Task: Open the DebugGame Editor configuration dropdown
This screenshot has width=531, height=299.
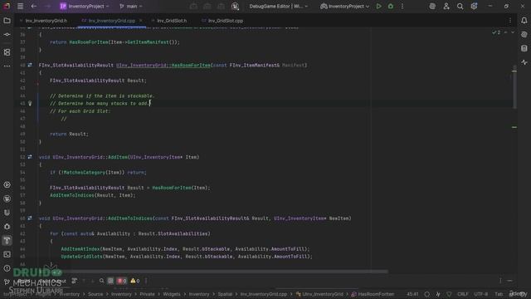Action: point(279,6)
